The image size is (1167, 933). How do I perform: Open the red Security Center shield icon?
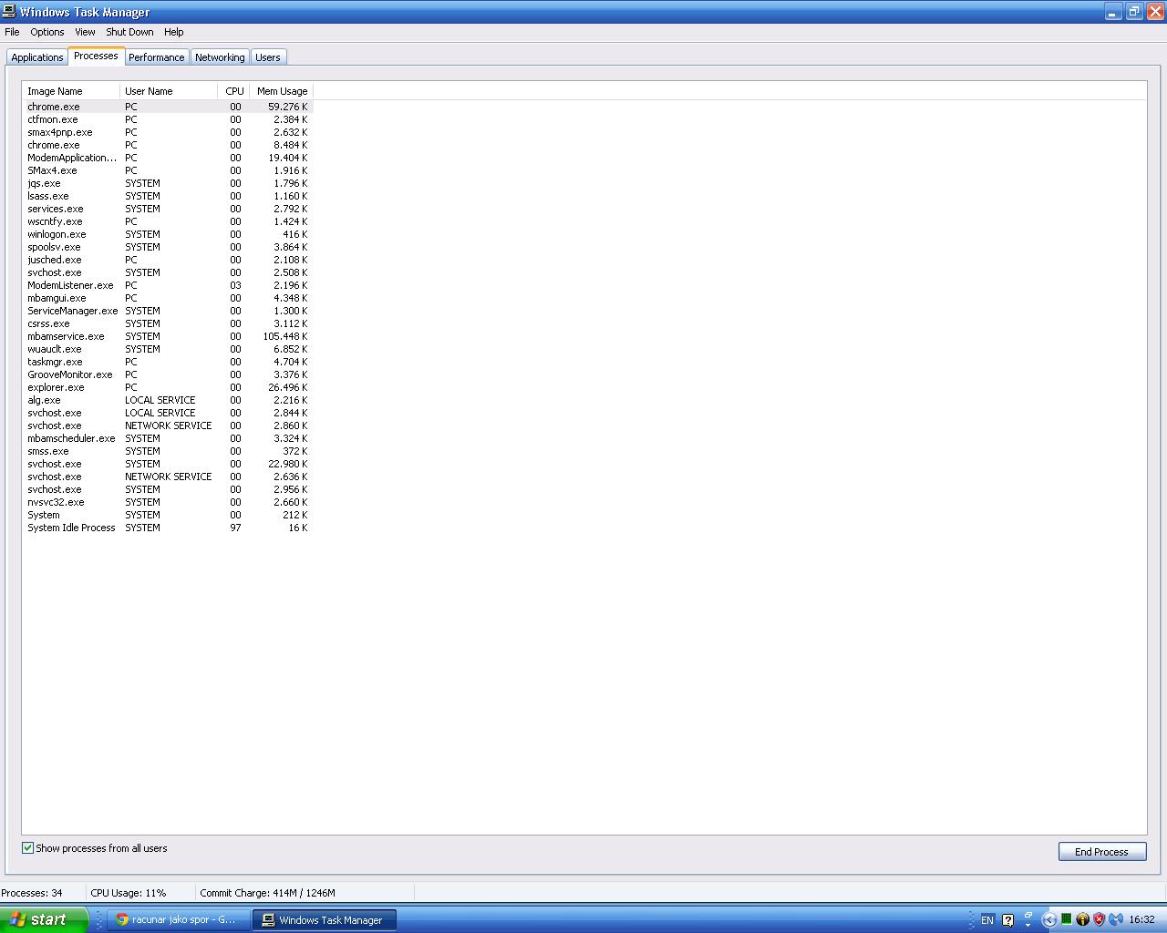tap(1099, 920)
